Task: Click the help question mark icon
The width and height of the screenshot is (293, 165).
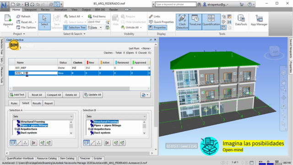Action: (250, 4)
